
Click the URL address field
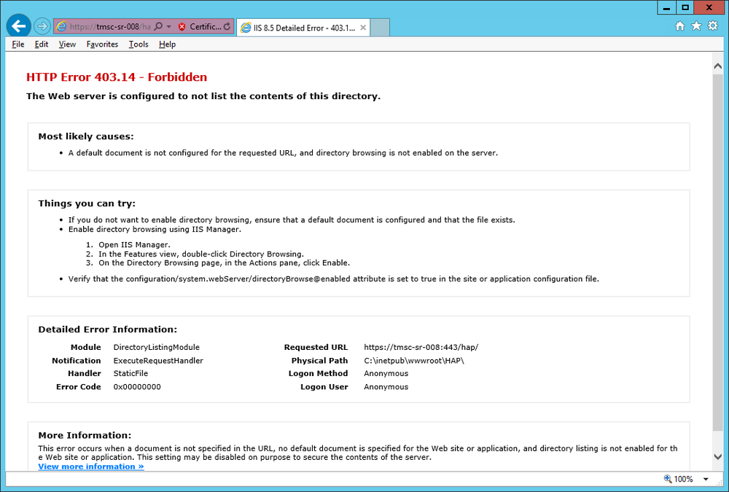[110, 26]
